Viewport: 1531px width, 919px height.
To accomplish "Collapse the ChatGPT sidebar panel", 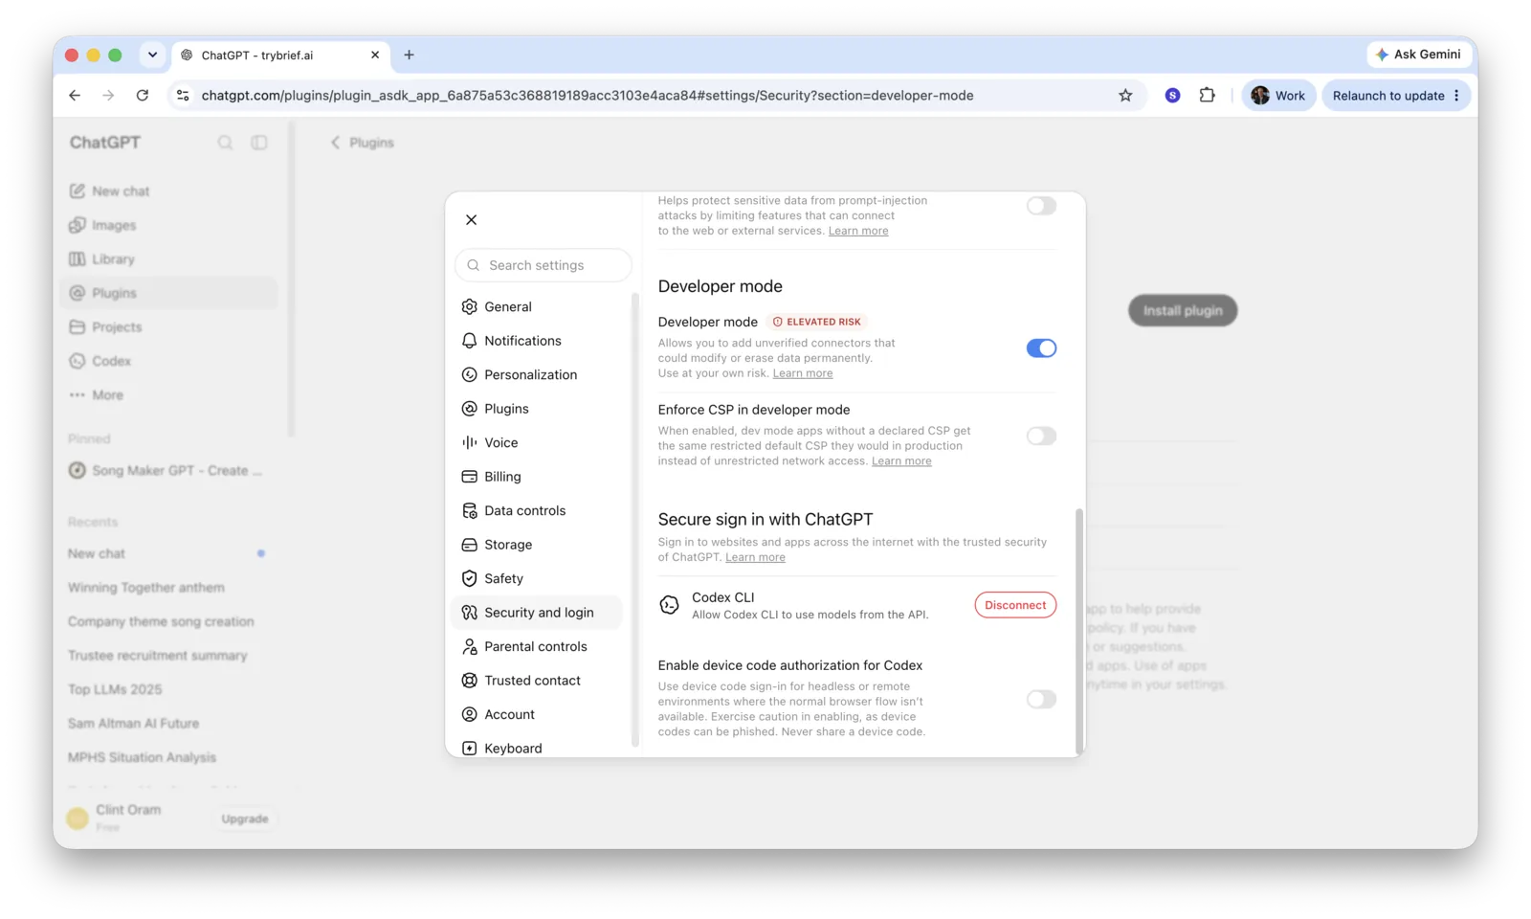I will (259, 143).
